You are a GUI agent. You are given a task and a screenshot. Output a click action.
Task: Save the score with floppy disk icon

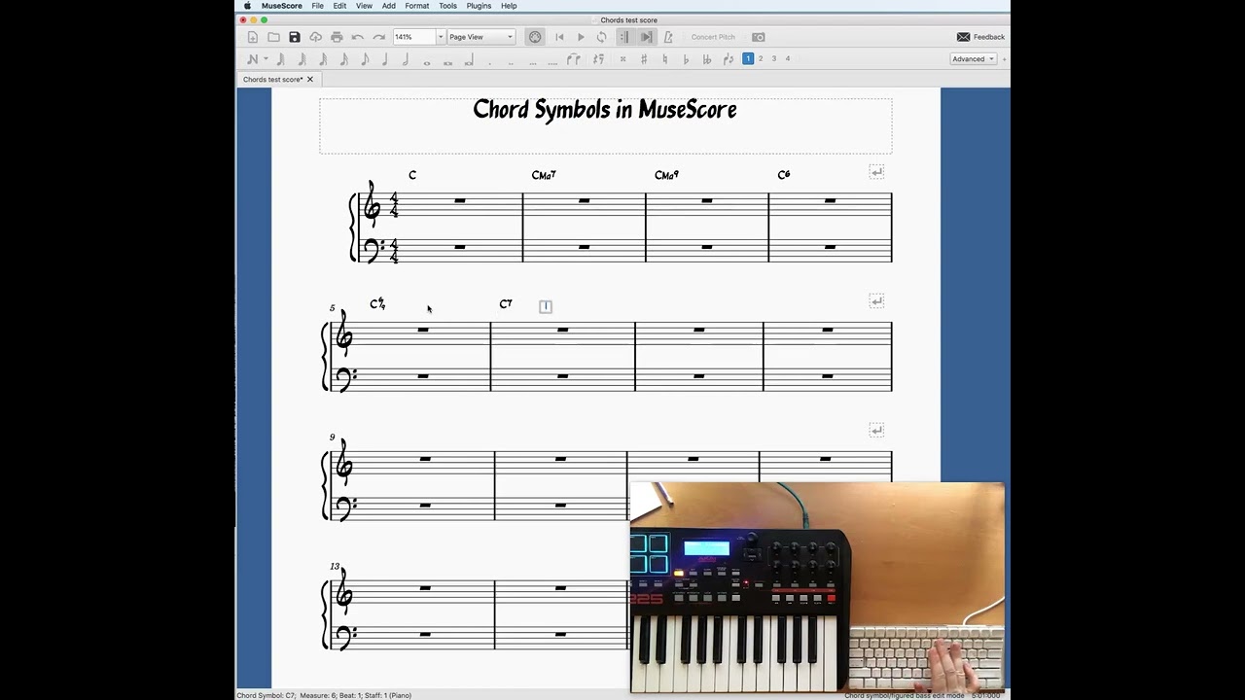click(x=295, y=37)
